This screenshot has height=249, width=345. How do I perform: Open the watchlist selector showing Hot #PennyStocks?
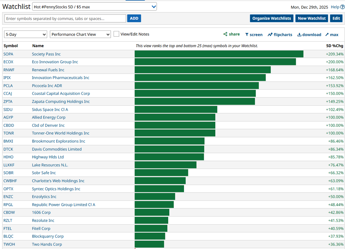pos(94,6)
